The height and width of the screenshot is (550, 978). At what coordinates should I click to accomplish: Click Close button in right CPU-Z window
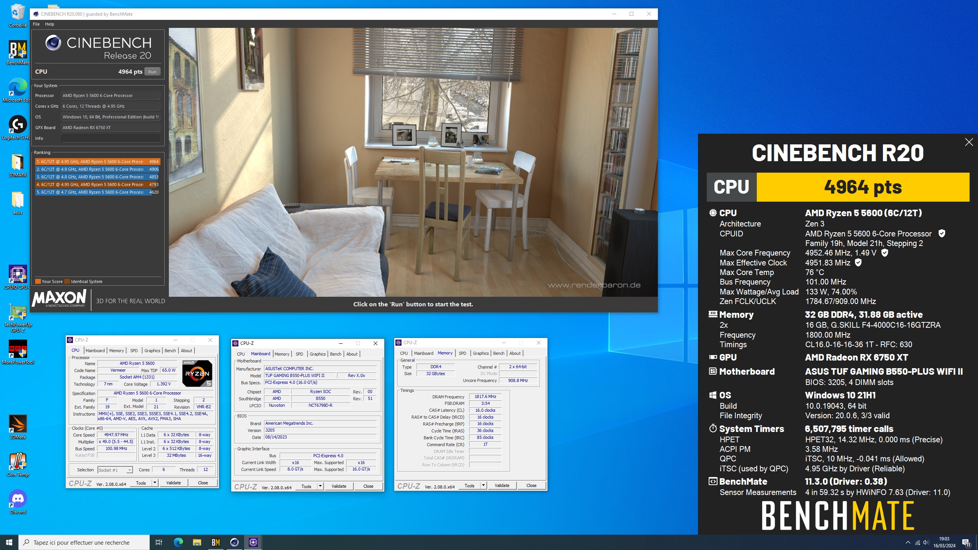[531, 485]
